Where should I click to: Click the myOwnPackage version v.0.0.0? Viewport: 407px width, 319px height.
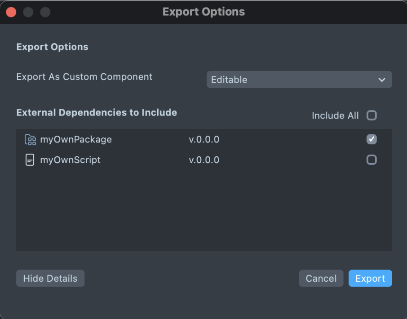coord(204,140)
